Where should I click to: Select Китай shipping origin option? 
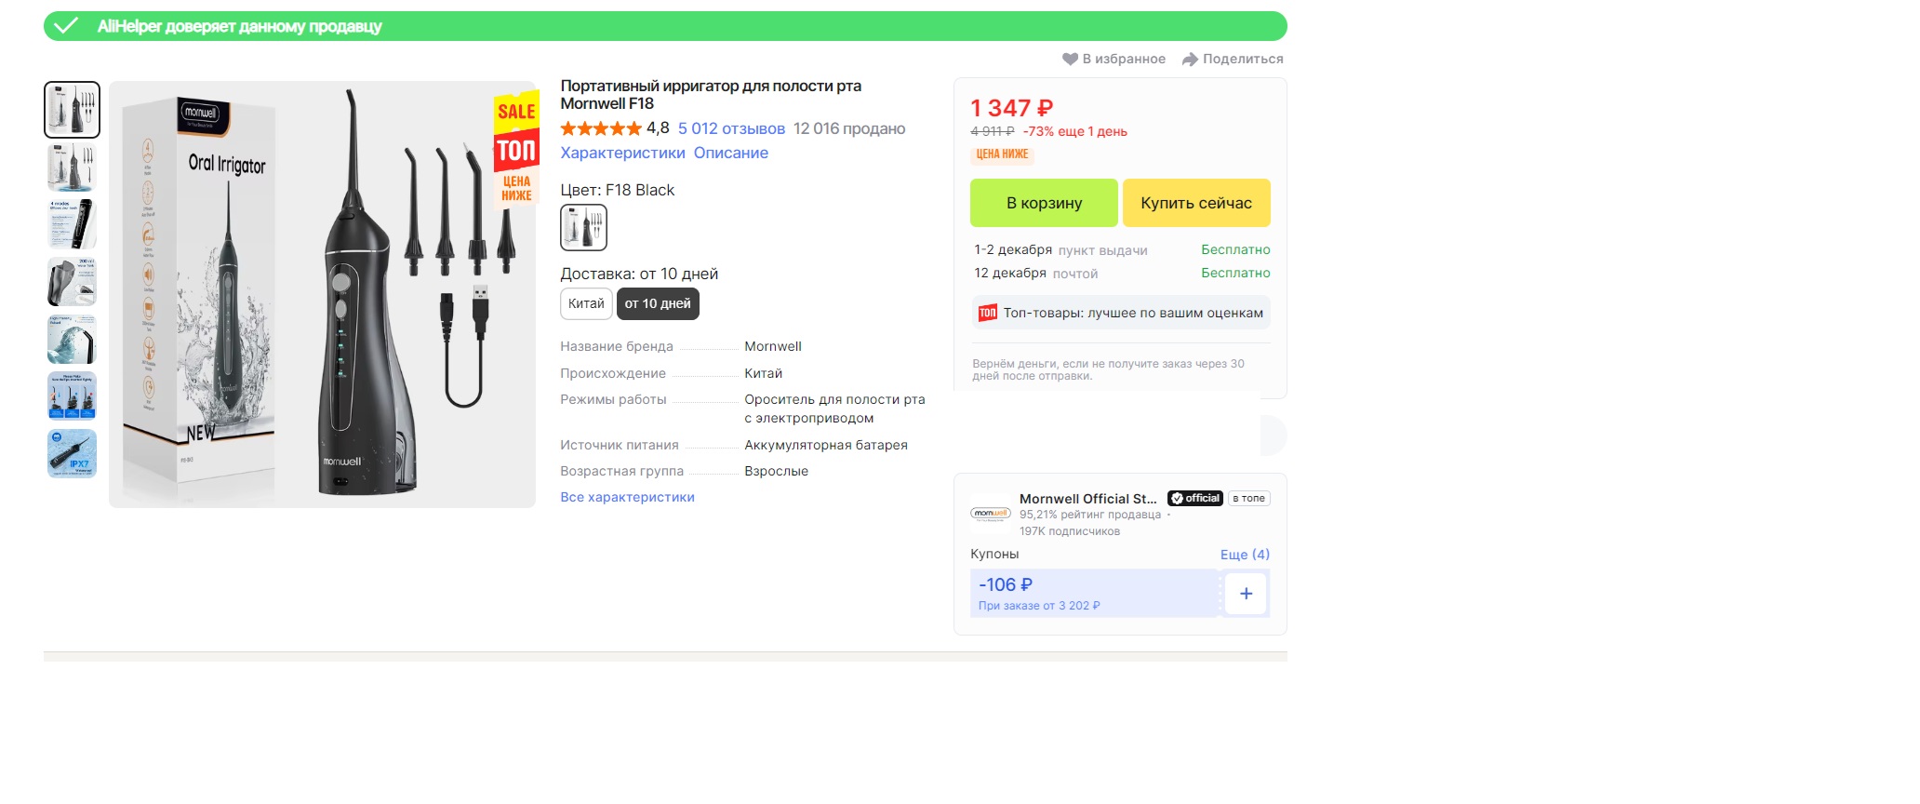[586, 303]
